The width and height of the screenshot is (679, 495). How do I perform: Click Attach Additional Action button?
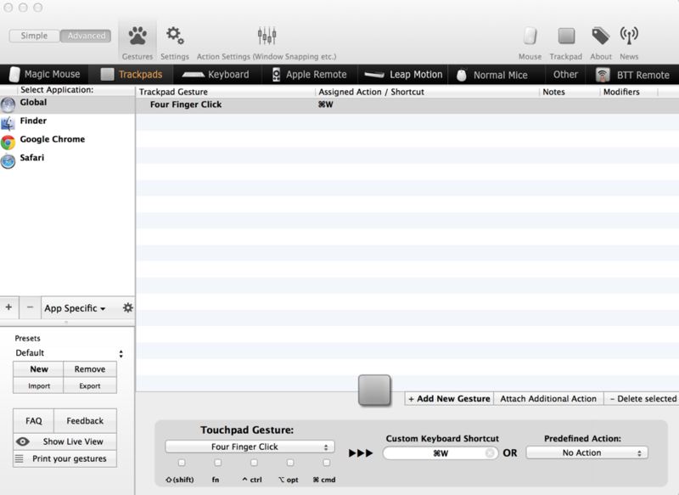coord(548,398)
